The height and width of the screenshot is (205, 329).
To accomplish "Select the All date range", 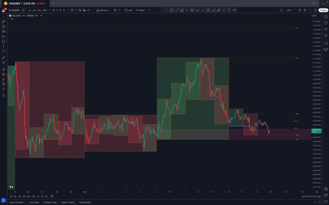I will (x=46, y=197).
